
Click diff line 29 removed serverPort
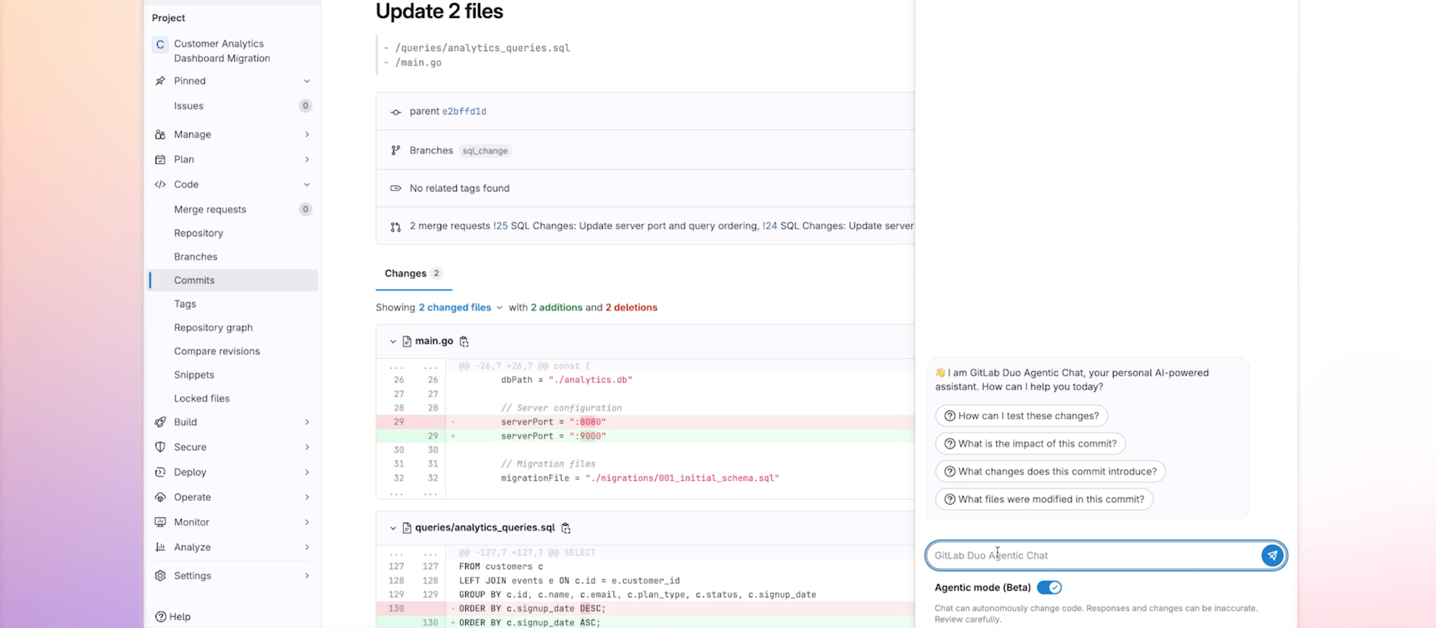pos(645,422)
